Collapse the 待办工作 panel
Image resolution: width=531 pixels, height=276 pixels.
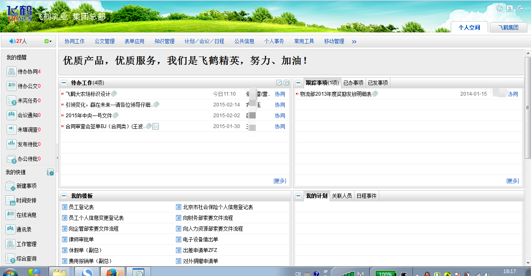(64, 83)
